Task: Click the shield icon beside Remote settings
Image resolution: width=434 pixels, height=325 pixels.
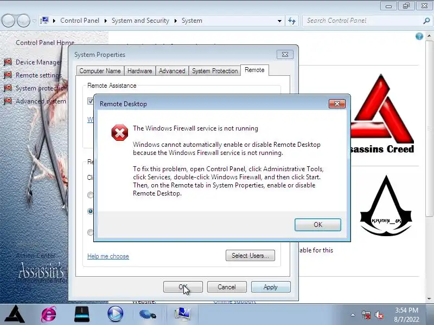Action: 8,75
